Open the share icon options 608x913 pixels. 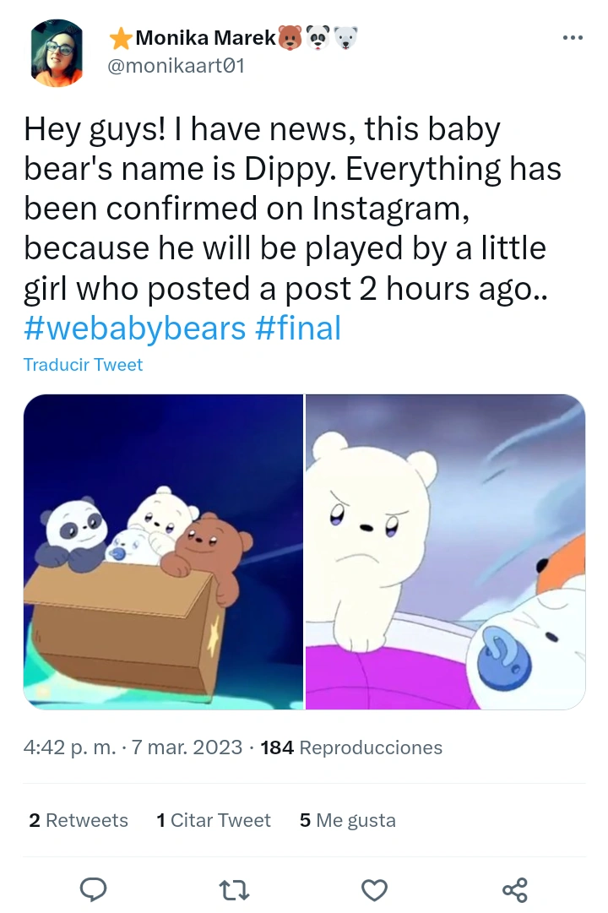coord(514,889)
